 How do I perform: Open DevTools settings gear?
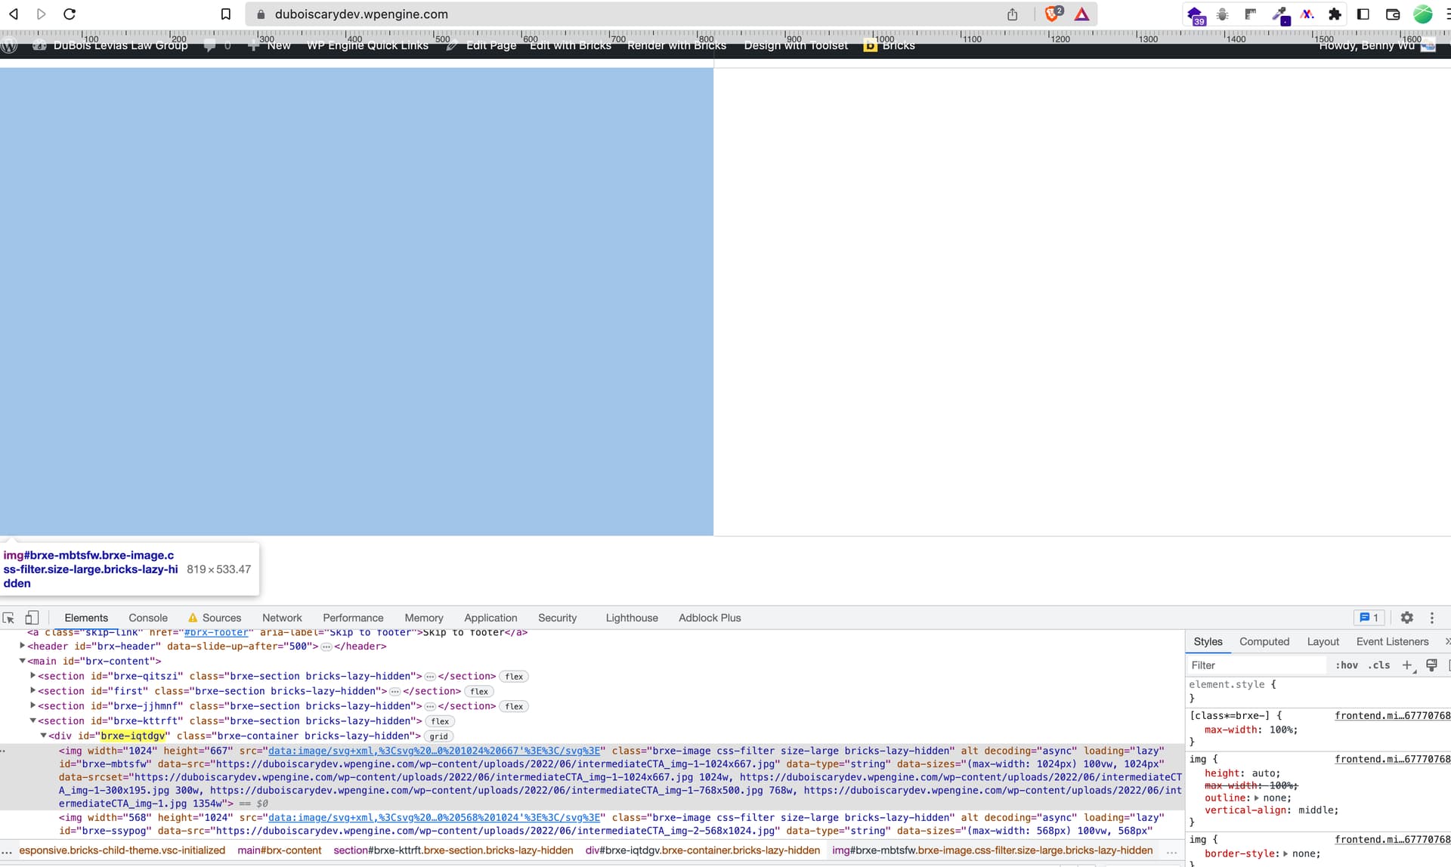tap(1406, 618)
